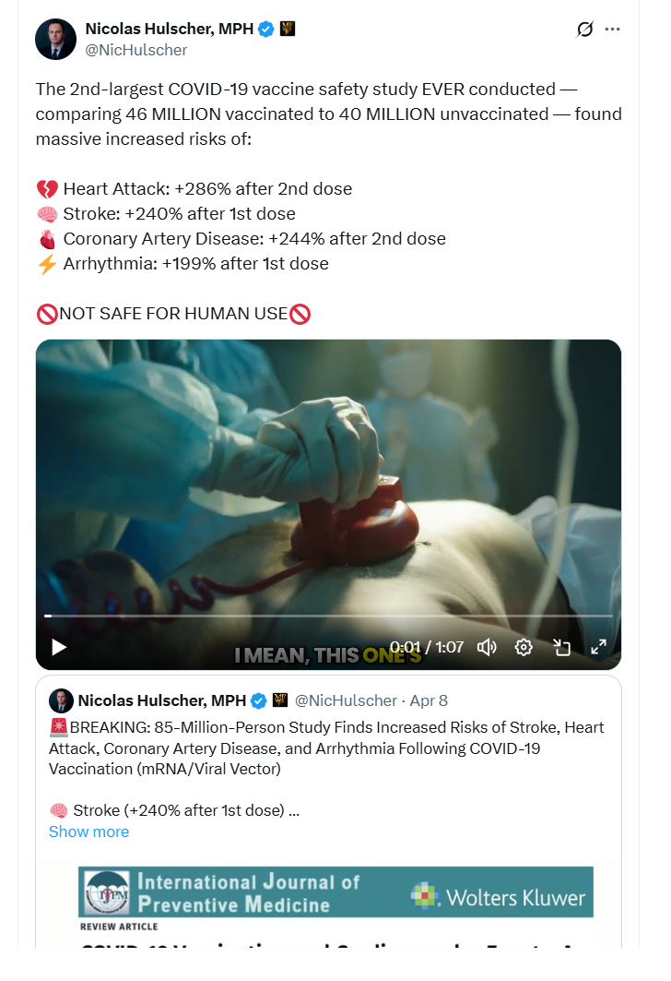Click the author name Nicolas Hulscher, MPH at top

[x=170, y=29]
